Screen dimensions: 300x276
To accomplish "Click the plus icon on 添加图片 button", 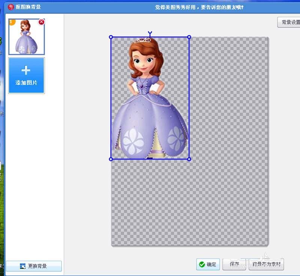I will click(x=26, y=69).
